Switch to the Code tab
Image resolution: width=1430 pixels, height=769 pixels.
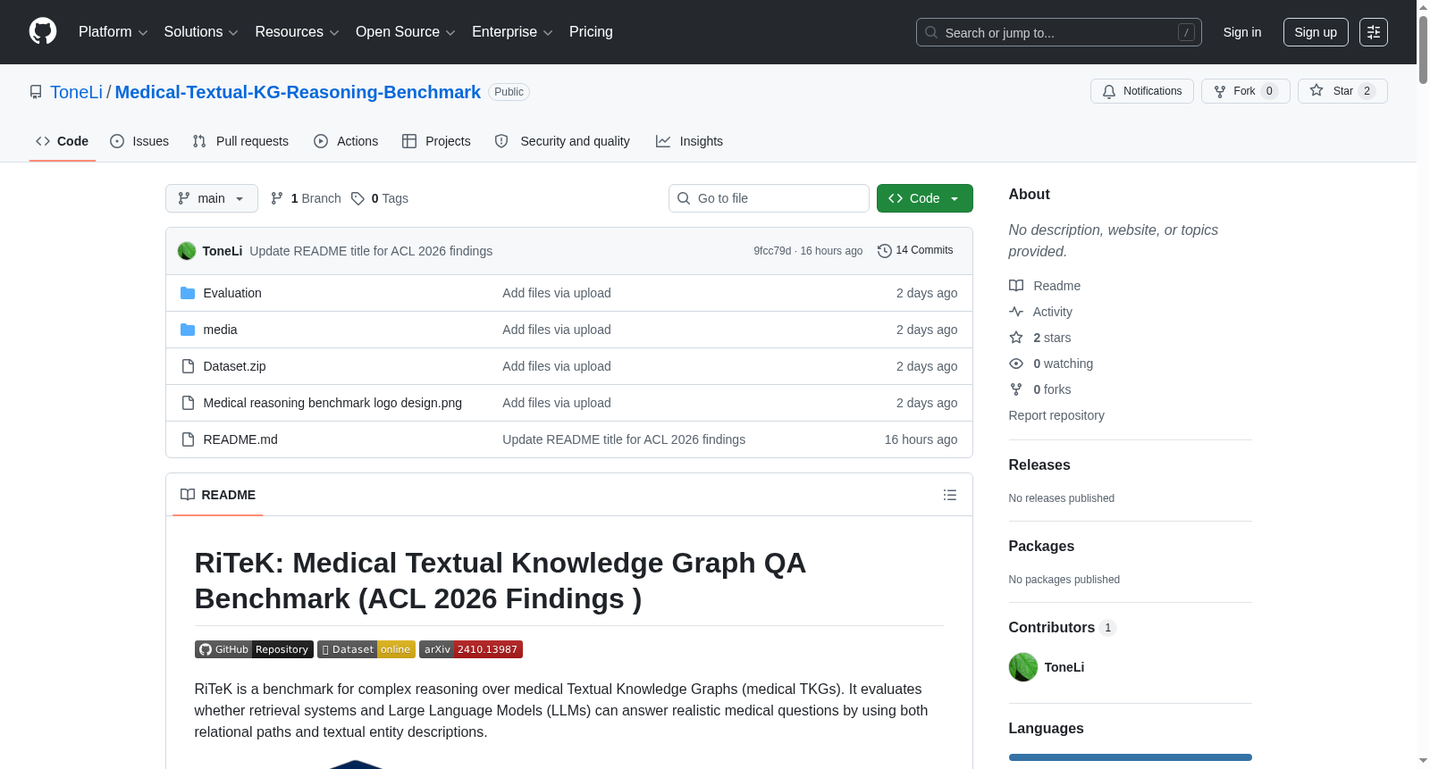coord(63,141)
